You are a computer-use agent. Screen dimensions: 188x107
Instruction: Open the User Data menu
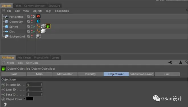coord(32,63)
